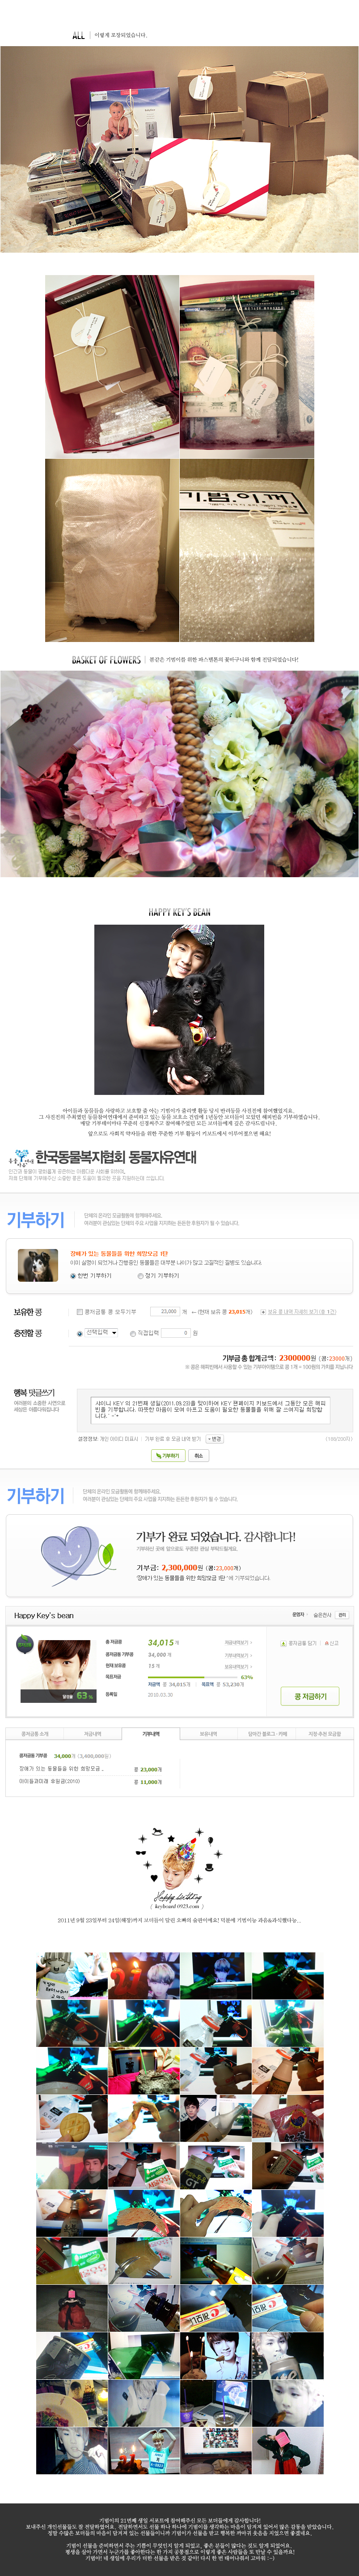
Task: Open the '선택입력' dropdown
Action: click(102, 1332)
